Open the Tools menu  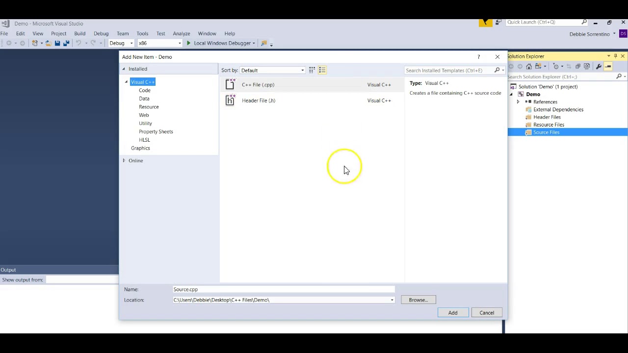pos(142,33)
